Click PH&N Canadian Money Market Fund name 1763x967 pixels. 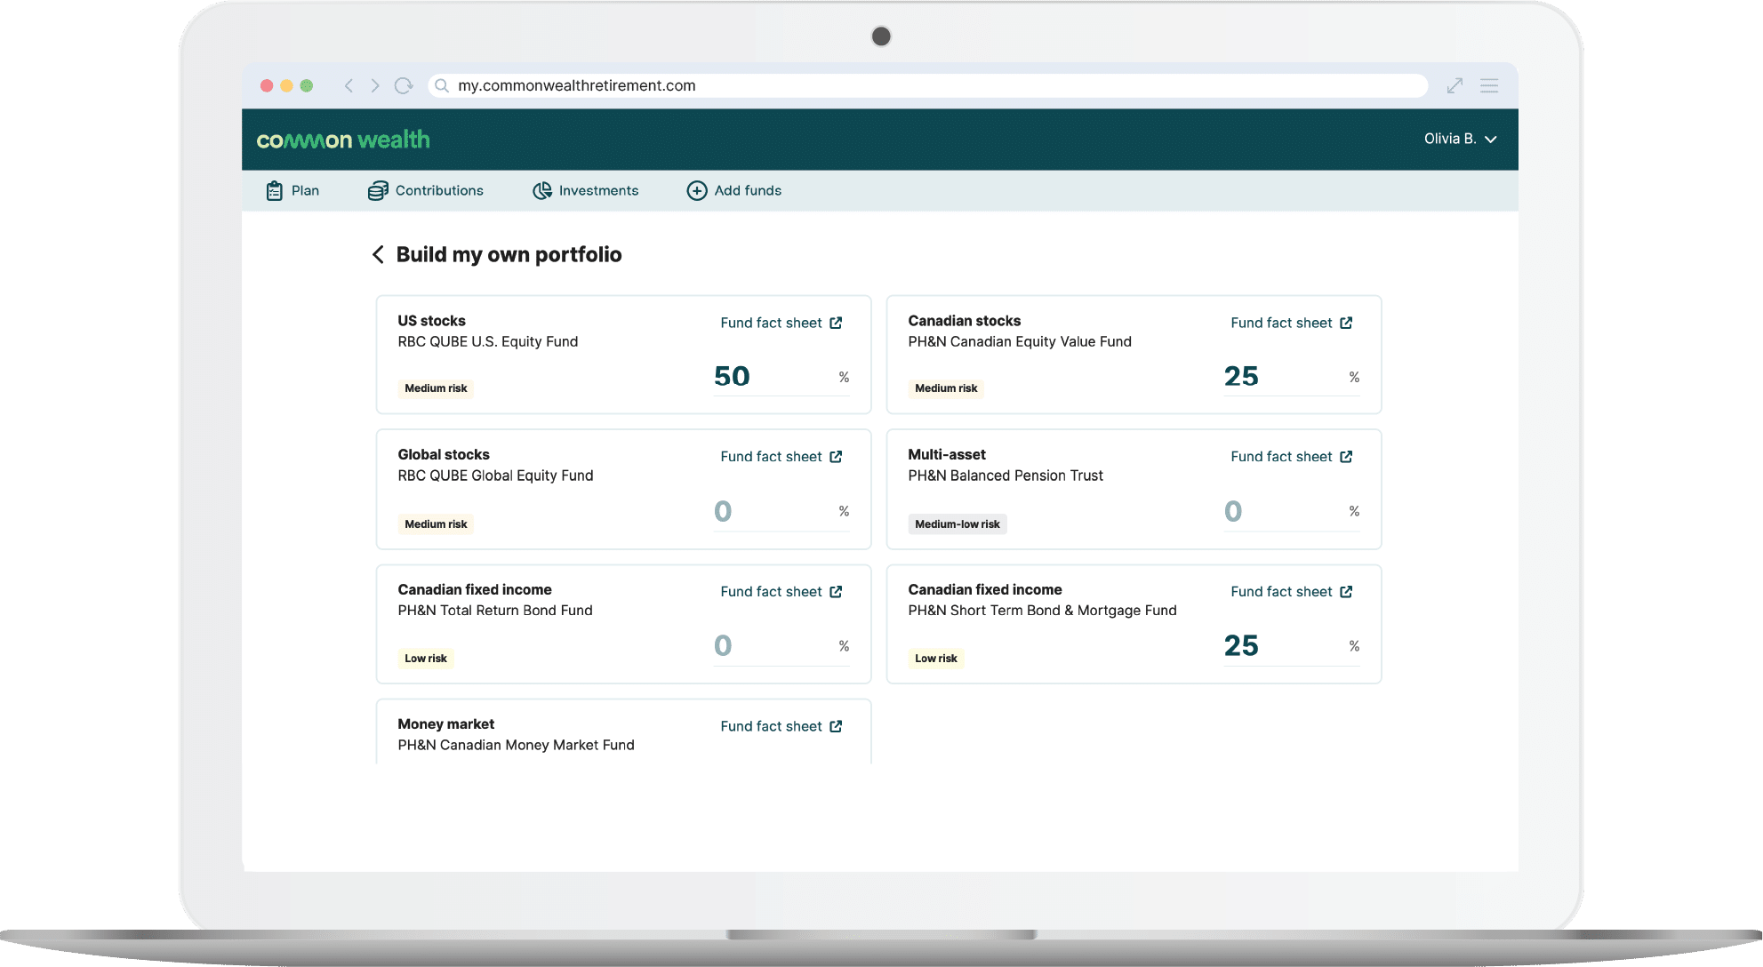tap(516, 746)
